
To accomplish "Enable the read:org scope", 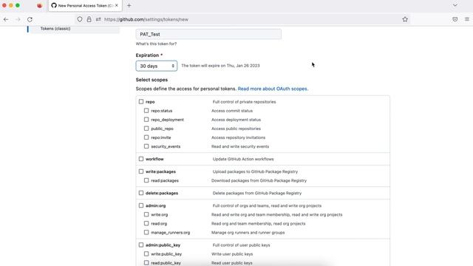I will point(146,223).
